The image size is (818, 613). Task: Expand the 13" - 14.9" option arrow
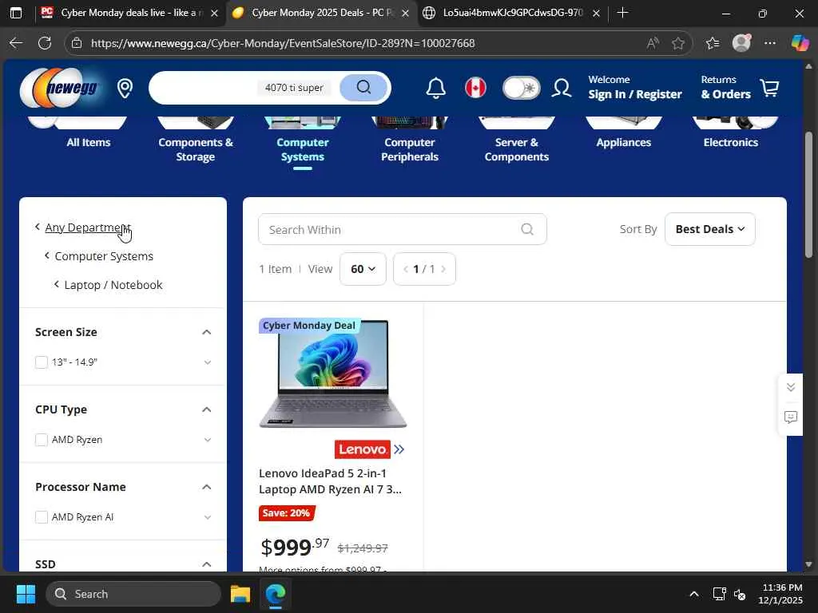click(208, 362)
